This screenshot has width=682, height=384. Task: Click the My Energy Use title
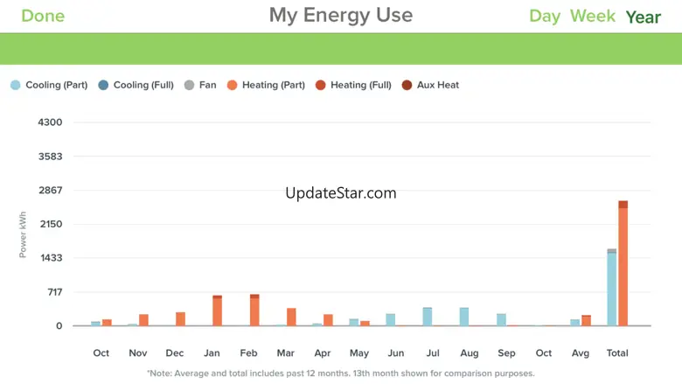[x=341, y=15]
